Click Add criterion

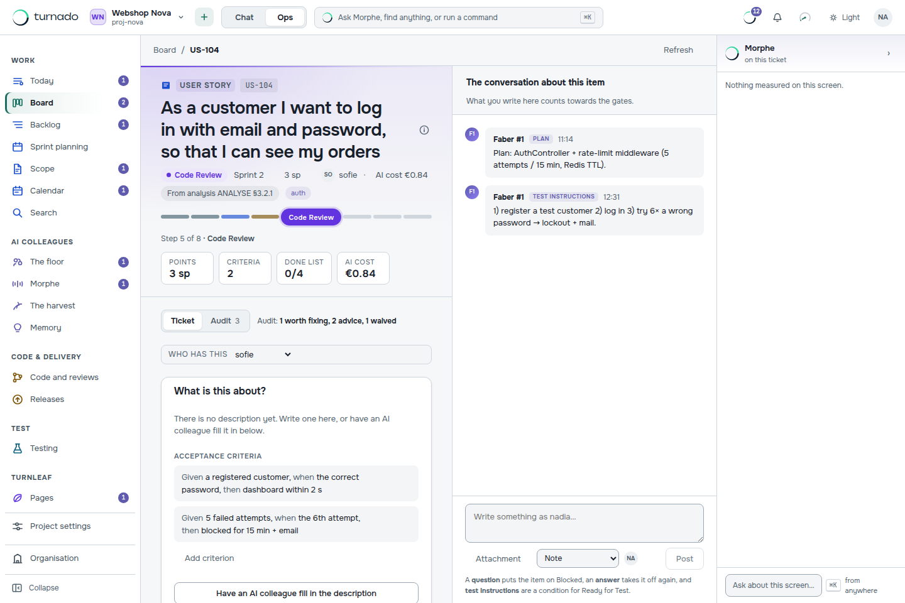(x=209, y=558)
